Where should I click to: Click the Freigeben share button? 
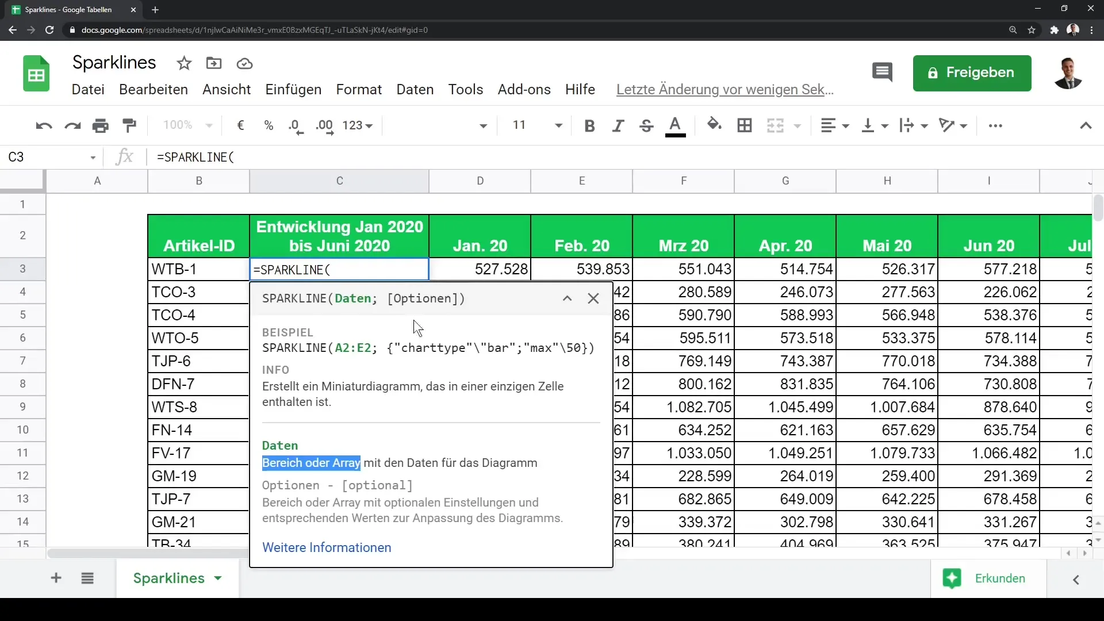tap(972, 73)
